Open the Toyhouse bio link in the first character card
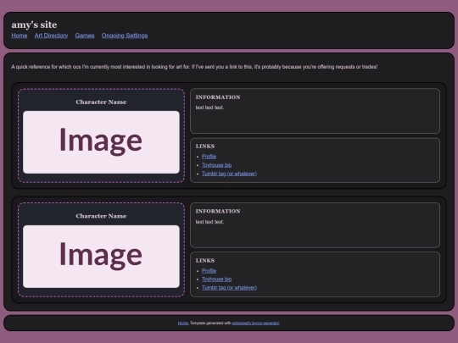Image resolution: width=458 pixels, height=343 pixels. pyautogui.click(x=217, y=165)
